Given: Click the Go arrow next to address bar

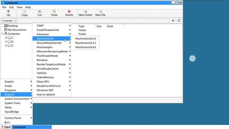Looking at the screenshot, I should [x=173, y=21].
